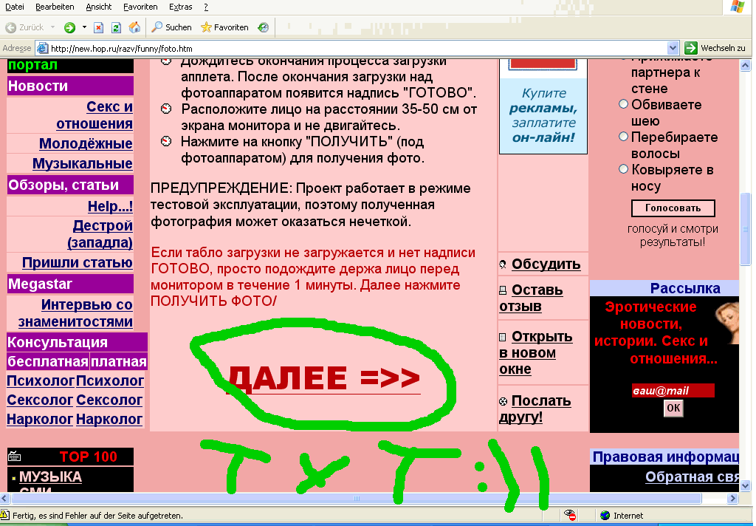Click the Stop loading icon

coord(98,27)
